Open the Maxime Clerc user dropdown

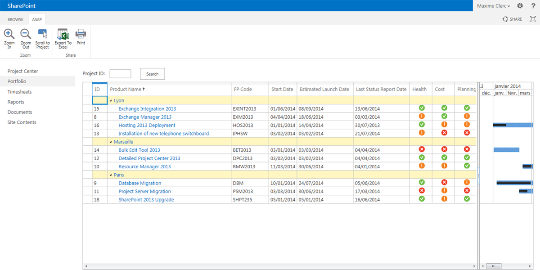495,6
